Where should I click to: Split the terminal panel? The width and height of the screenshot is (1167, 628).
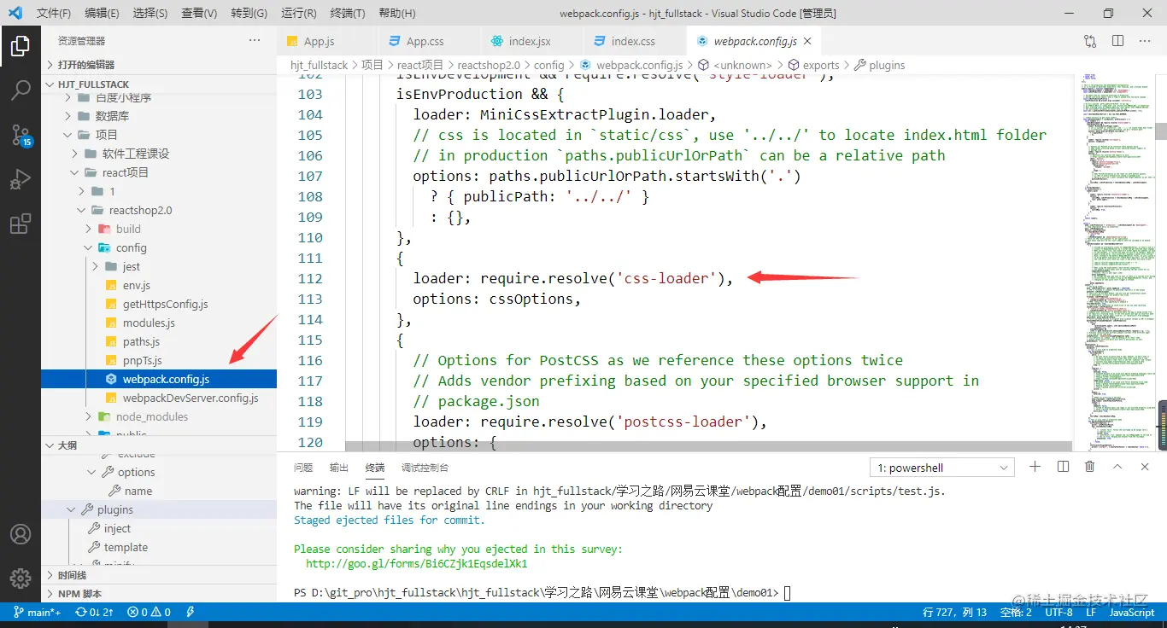1063,467
